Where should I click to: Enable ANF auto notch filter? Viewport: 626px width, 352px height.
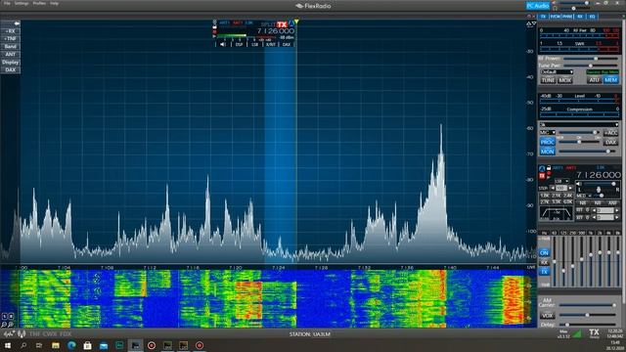click(612, 203)
